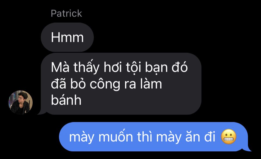
Task: Click the word 'Mà' in the gray bubble
Action: point(60,67)
